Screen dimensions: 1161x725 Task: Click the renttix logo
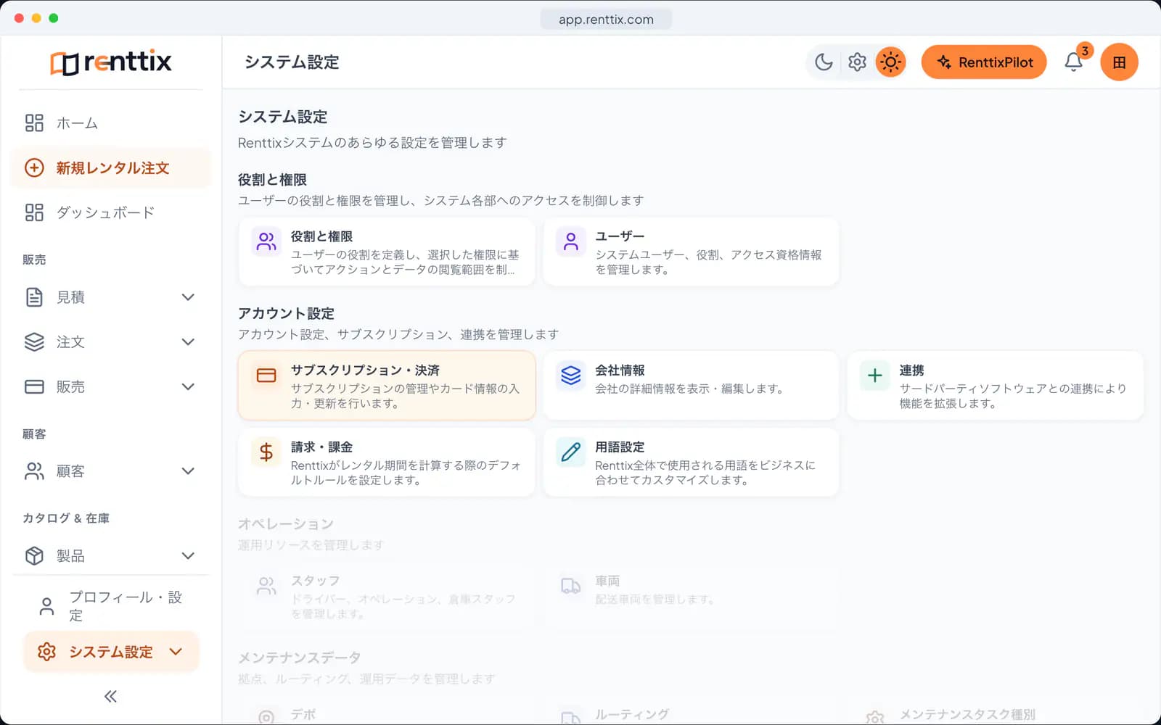[110, 62]
